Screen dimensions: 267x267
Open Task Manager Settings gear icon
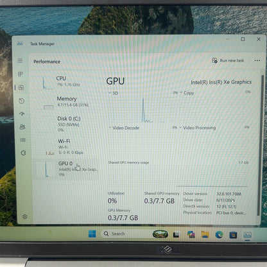tap(25, 216)
